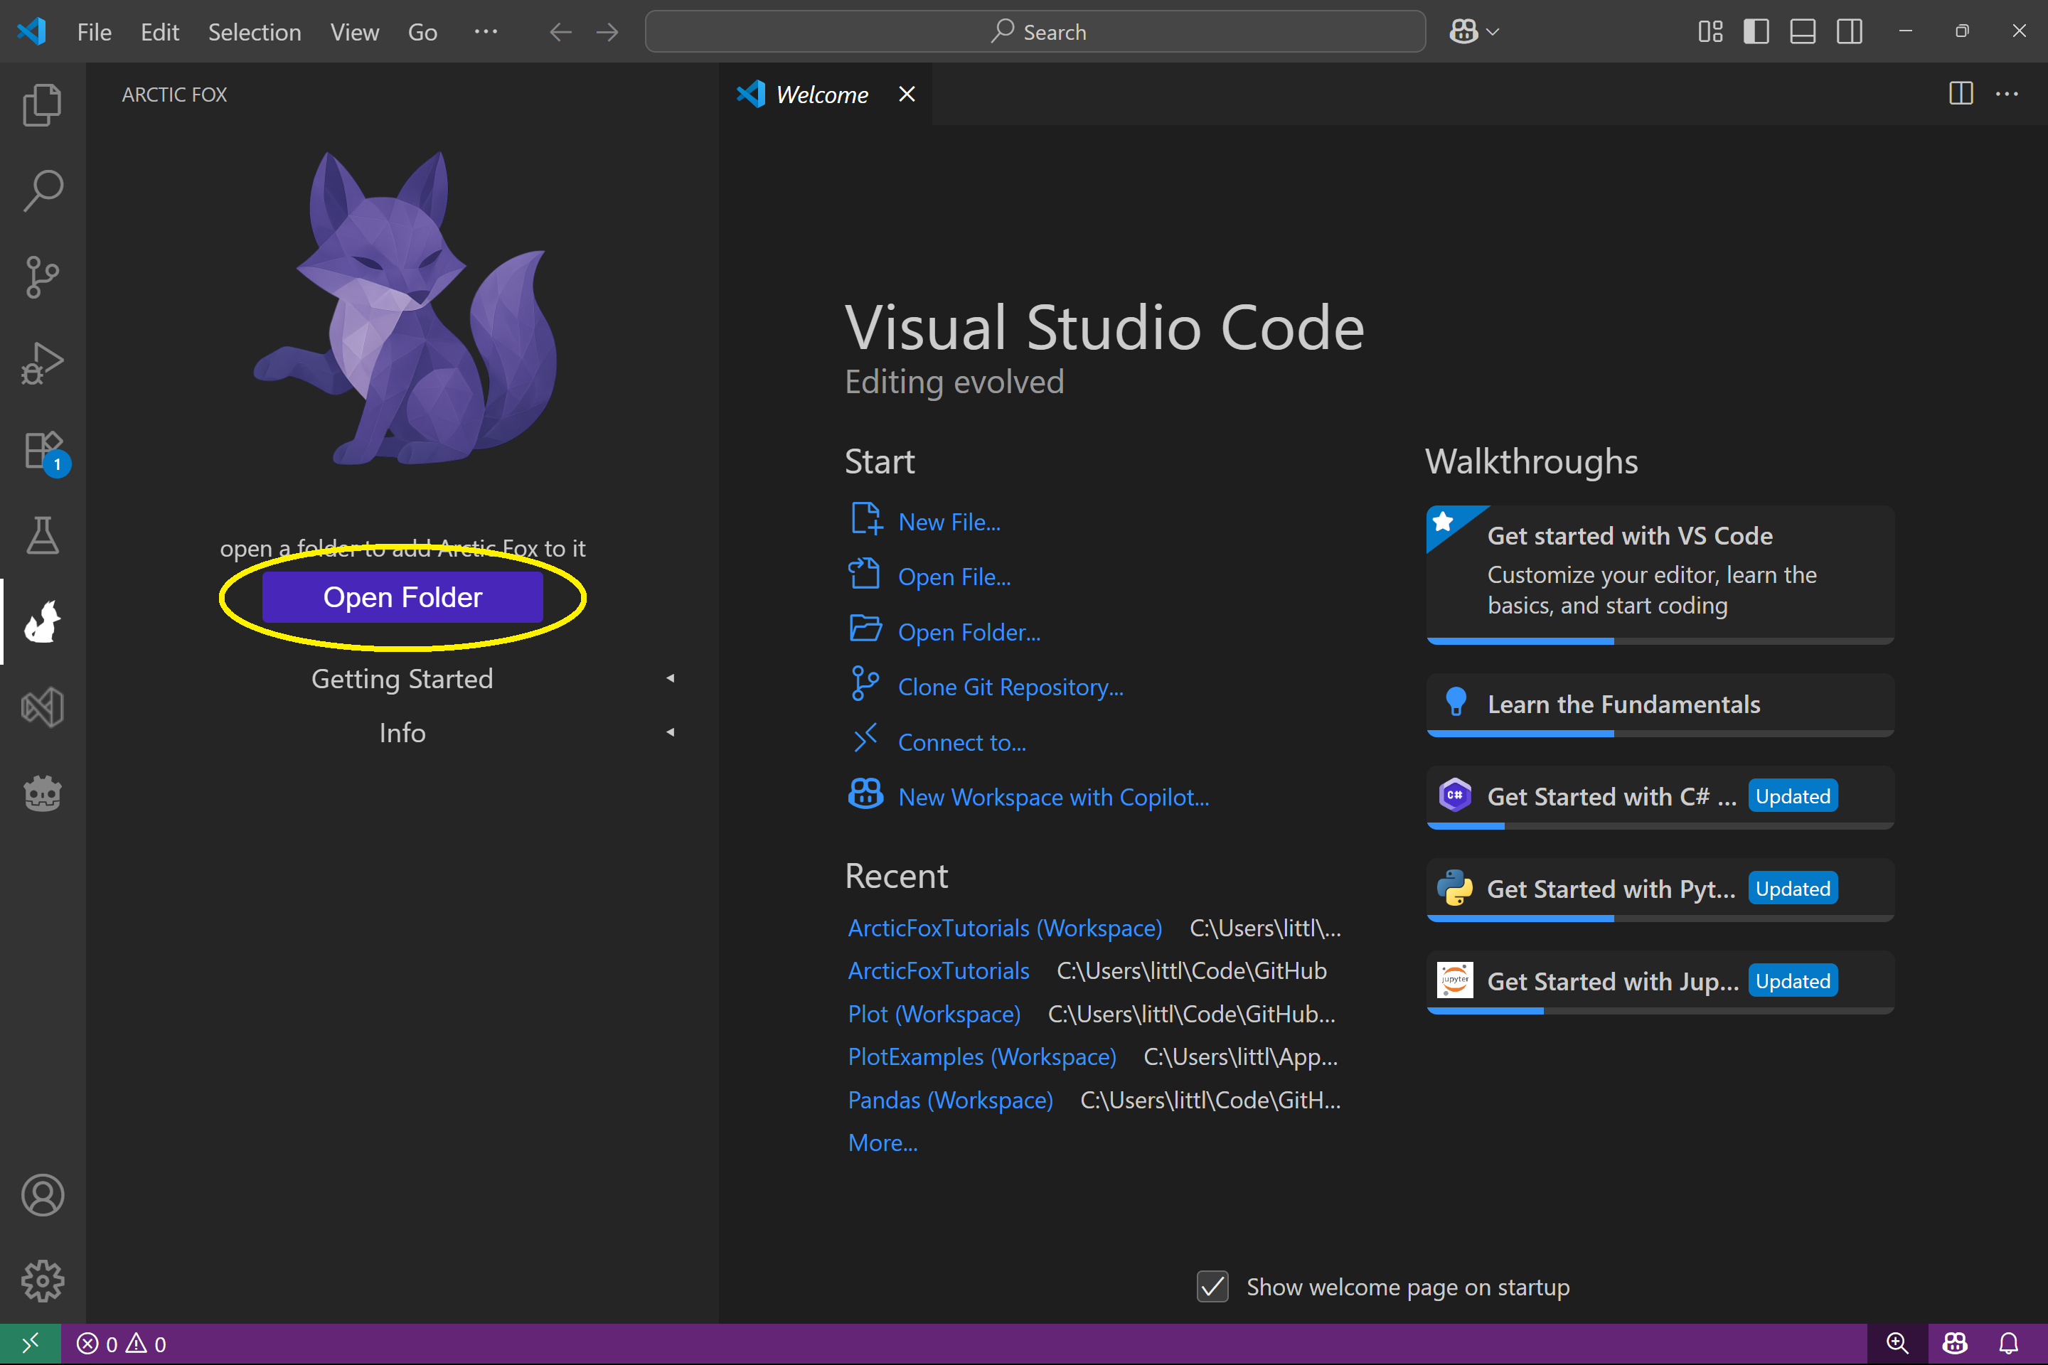Open Learn the Fundamentals walkthrough
Image resolution: width=2048 pixels, height=1365 pixels.
coord(1660,705)
